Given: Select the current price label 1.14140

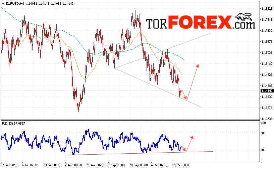Looking at the screenshot, I should 267,91.
